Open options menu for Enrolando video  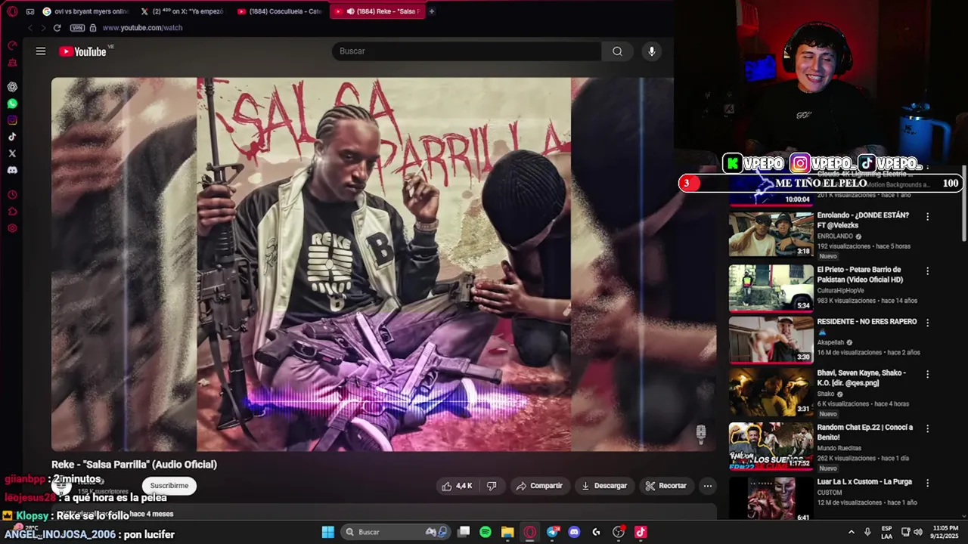(928, 217)
